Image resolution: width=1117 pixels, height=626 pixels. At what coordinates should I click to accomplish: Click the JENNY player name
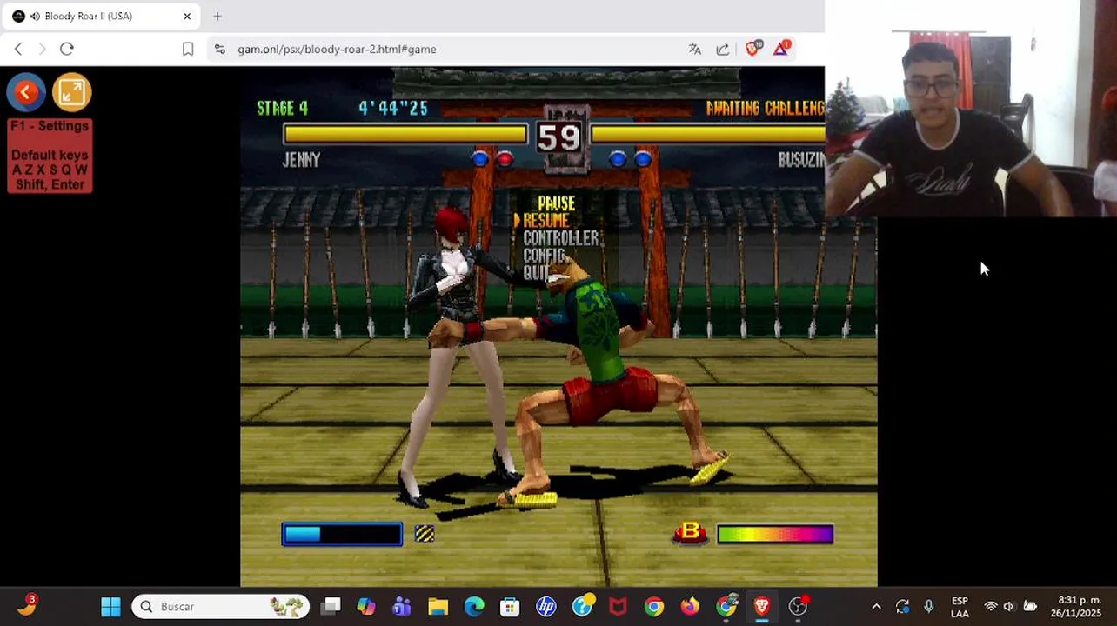tap(301, 160)
